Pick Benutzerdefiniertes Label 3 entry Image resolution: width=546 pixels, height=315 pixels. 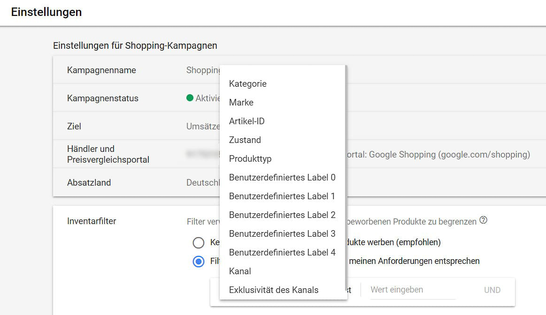click(282, 234)
